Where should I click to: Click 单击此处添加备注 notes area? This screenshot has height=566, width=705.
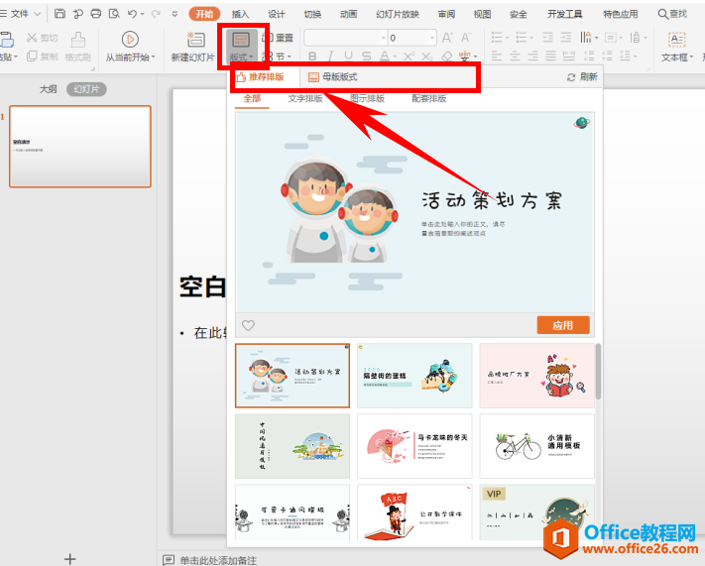(218, 560)
